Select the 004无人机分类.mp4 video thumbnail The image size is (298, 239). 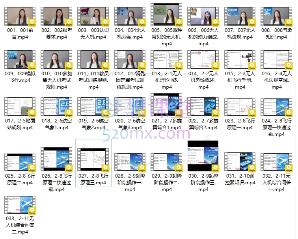point(130,16)
